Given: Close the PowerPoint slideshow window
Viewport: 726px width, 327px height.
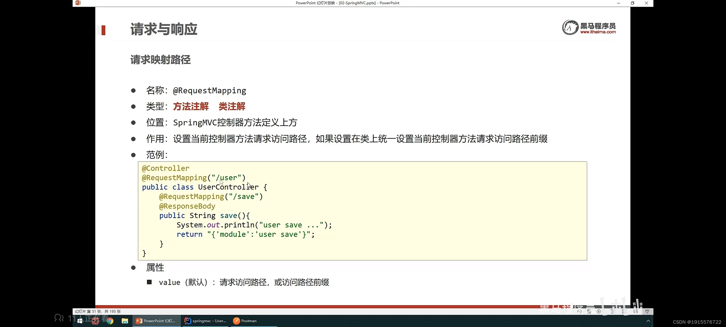Looking at the screenshot, I should tap(646, 3).
